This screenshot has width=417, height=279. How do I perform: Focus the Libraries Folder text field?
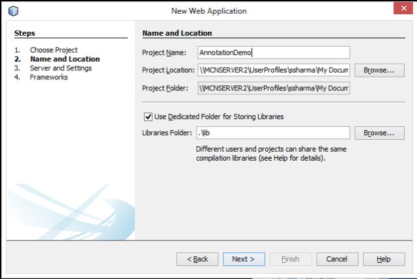click(x=273, y=133)
